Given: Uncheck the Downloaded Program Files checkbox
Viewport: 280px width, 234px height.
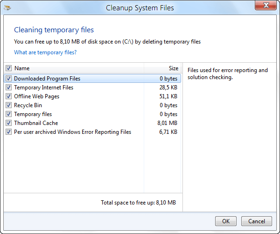Looking at the screenshot, I should pos(8,79).
